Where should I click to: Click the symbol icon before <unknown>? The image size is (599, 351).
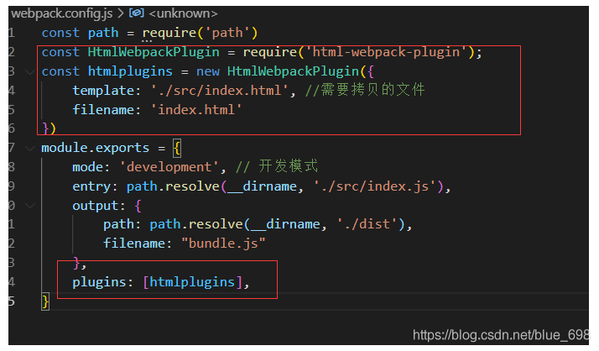137,13
